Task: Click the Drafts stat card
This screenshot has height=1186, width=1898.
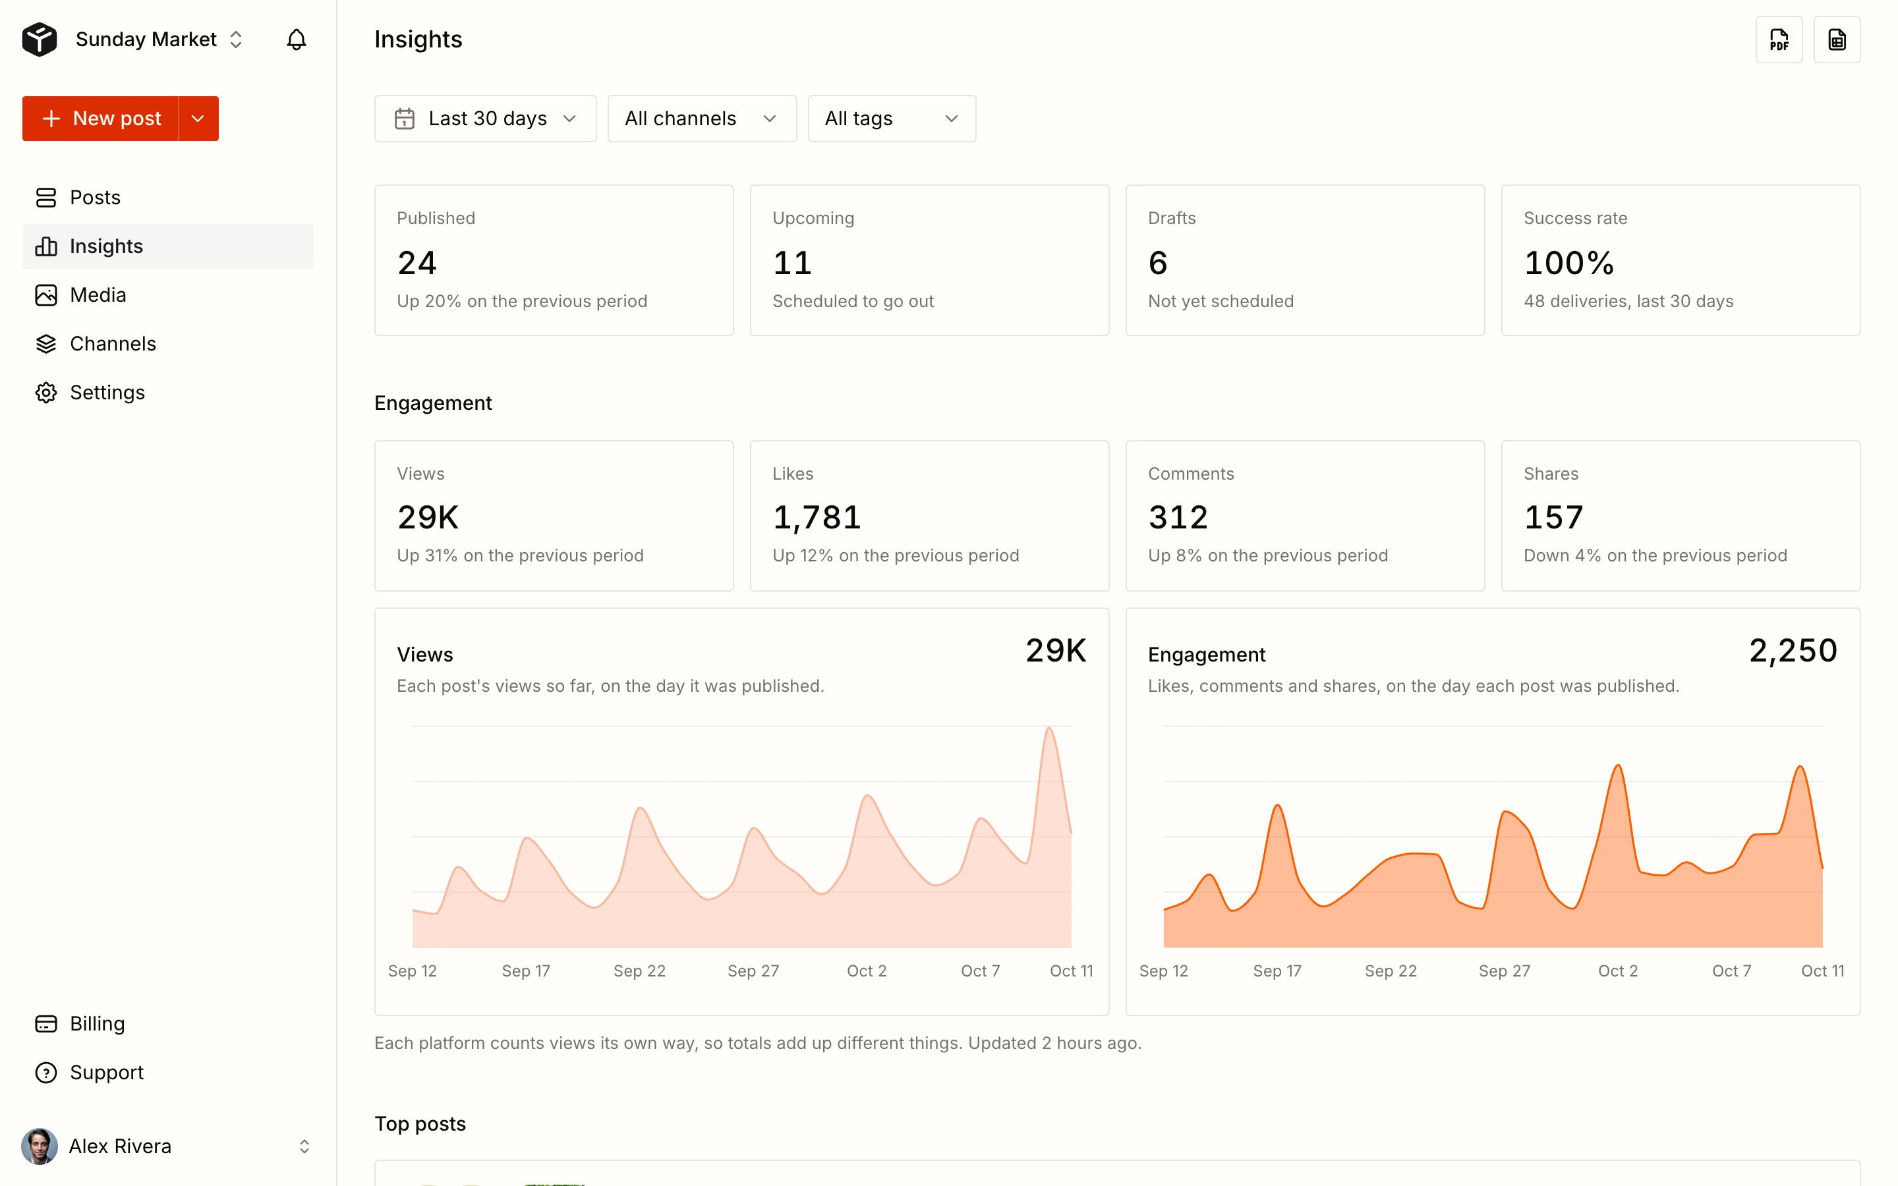Action: pyautogui.click(x=1305, y=260)
